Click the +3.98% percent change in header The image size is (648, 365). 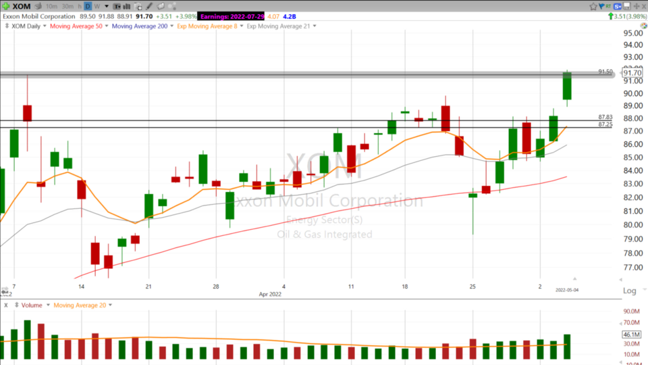tap(186, 16)
